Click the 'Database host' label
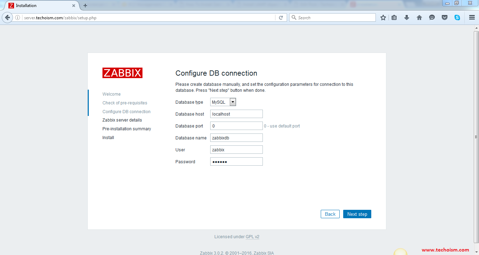This screenshot has height=255, width=479. [x=190, y=114]
